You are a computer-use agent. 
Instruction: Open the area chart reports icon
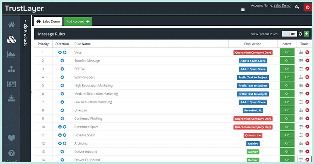coord(11,54)
